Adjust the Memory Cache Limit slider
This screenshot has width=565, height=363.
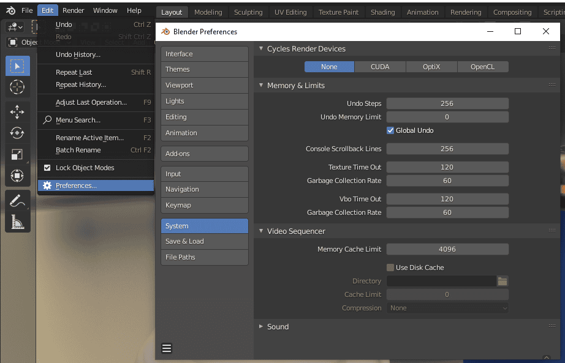(447, 249)
